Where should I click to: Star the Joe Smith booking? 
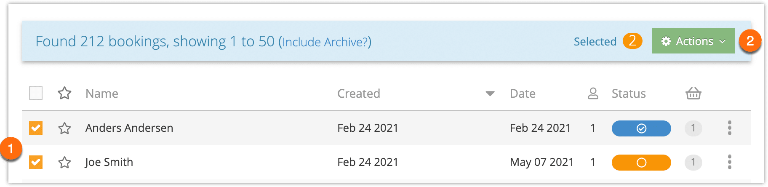coord(64,162)
